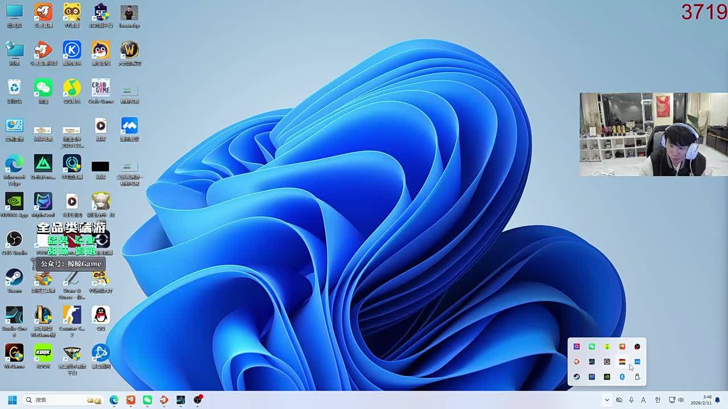Click the microphone icon in the taskbar
Image resolution: width=728 pixels, height=409 pixels.
click(631, 400)
